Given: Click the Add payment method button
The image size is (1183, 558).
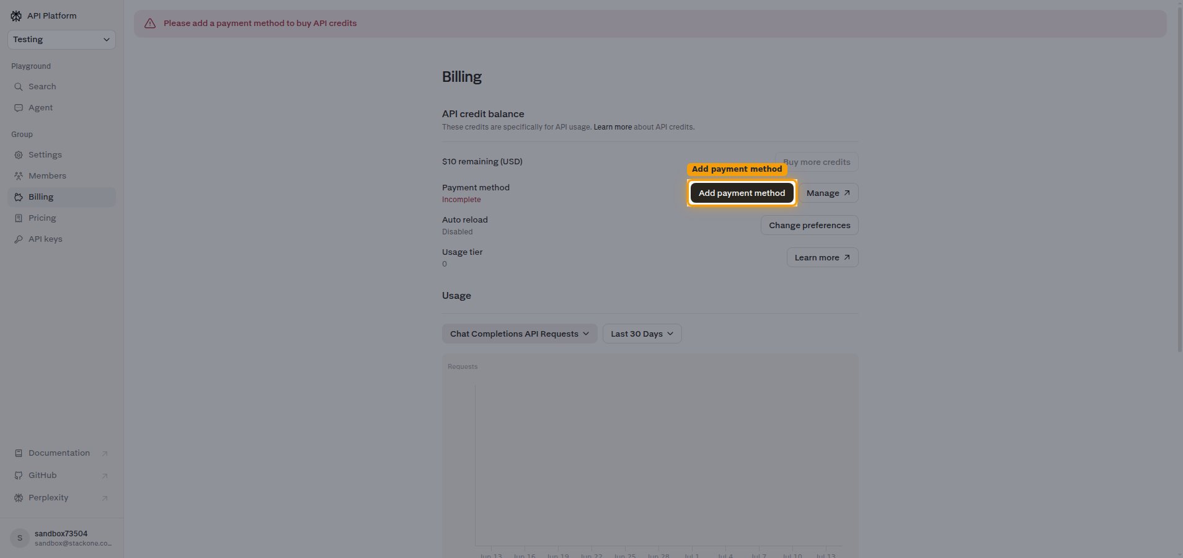Looking at the screenshot, I should point(742,193).
